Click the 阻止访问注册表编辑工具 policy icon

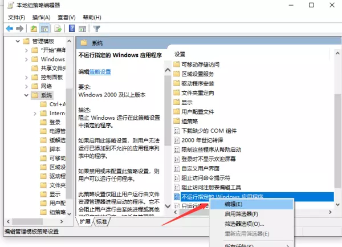(x=177, y=188)
